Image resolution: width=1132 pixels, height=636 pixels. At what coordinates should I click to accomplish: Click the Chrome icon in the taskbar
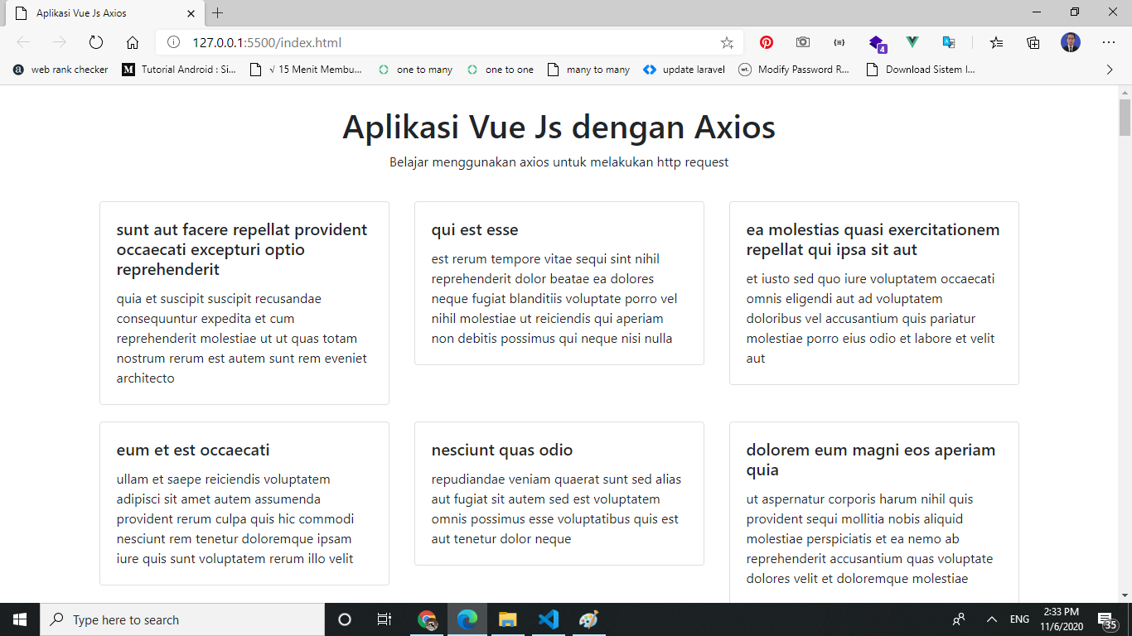[428, 619]
